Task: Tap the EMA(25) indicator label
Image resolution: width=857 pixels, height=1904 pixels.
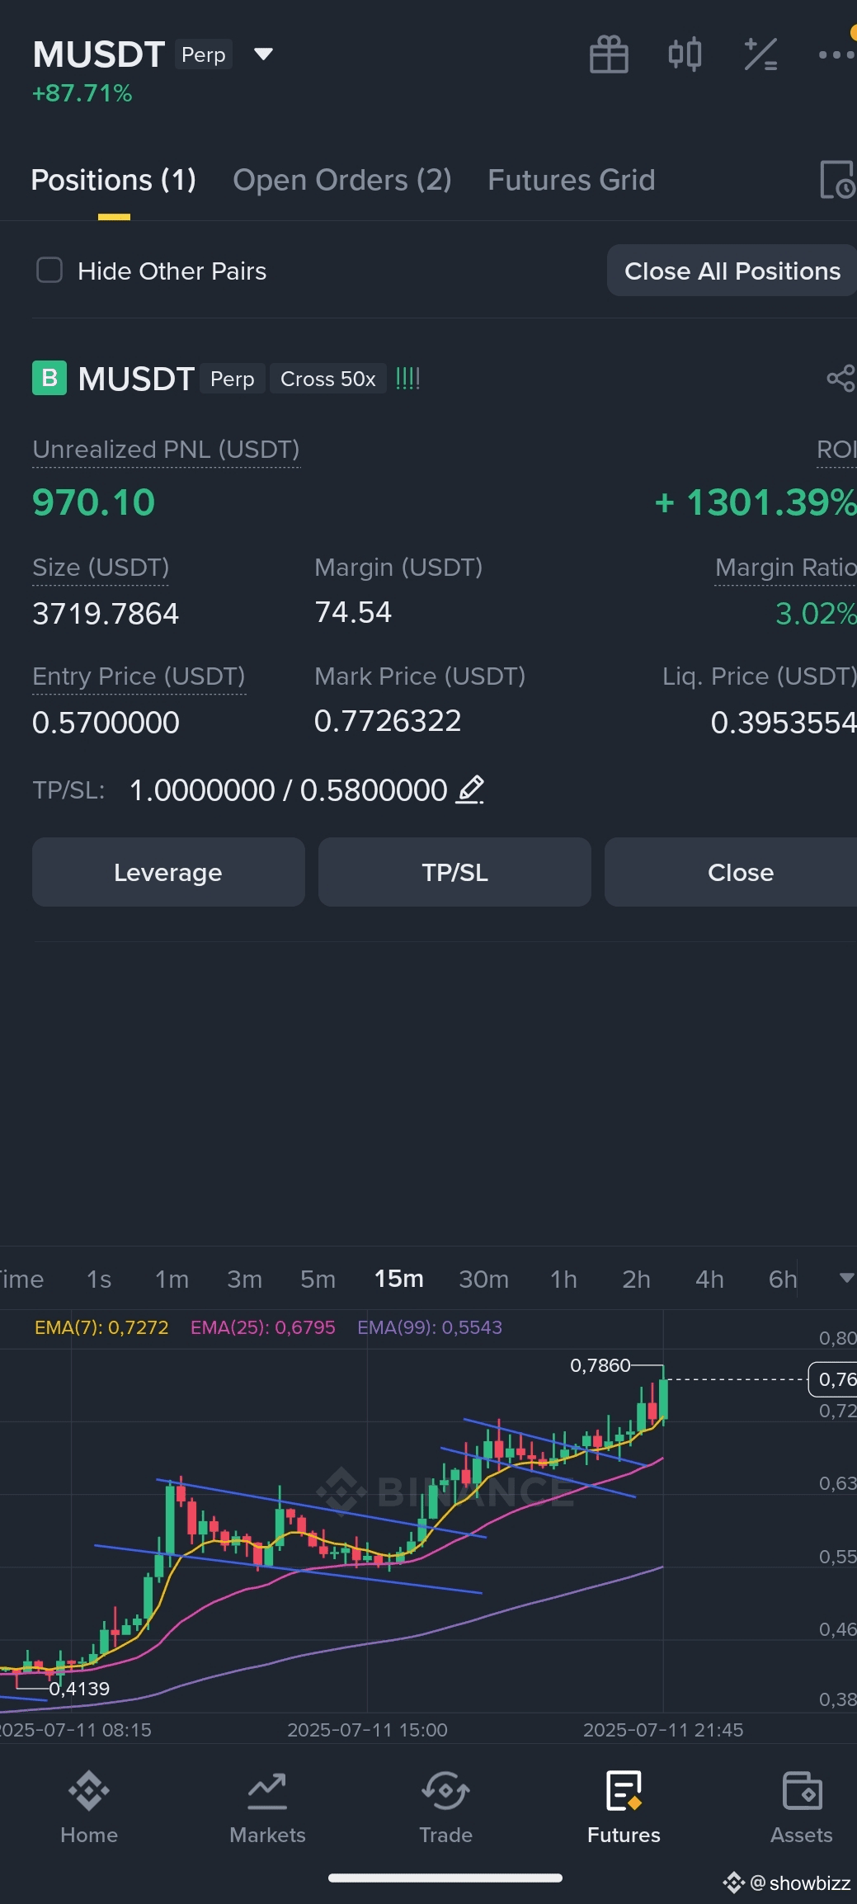Action: pos(263,1327)
